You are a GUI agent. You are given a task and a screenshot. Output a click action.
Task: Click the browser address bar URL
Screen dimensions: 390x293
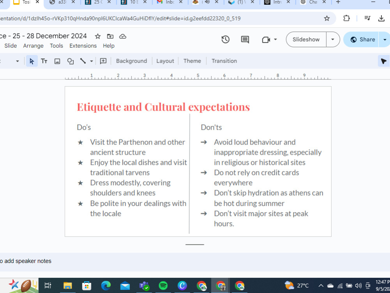(x=121, y=18)
